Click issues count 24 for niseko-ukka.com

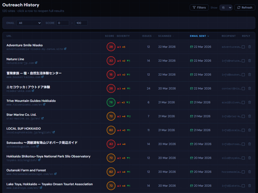(148, 88)
